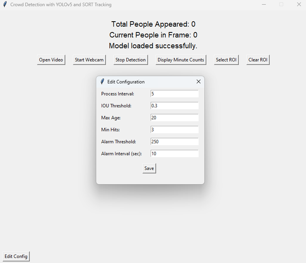The width and height of the screenshot is (306, 263).
Task: Select Alarm Interval (sec) input
Action: tap(175, 154)
